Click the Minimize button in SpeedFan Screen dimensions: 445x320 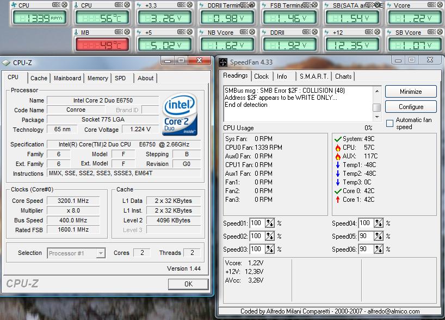click(x=411, y=92)
